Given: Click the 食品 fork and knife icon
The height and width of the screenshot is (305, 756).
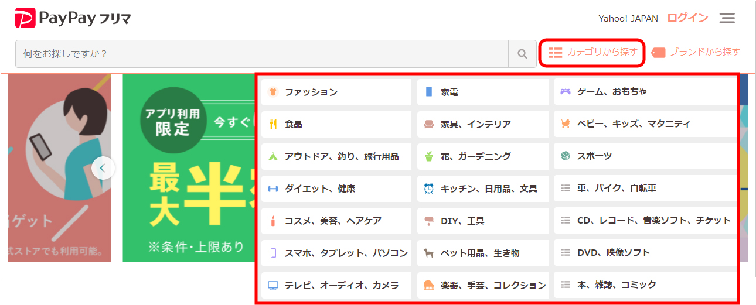Looking at the screenshot, I should [x=273, y=124].
